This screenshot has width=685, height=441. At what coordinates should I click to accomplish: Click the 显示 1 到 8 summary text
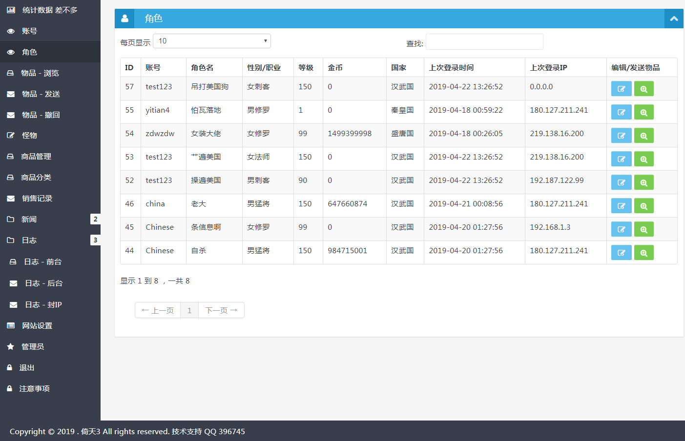click(155, 281)
